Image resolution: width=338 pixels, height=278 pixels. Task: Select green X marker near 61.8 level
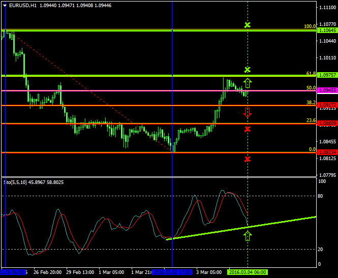pos(248,69)
